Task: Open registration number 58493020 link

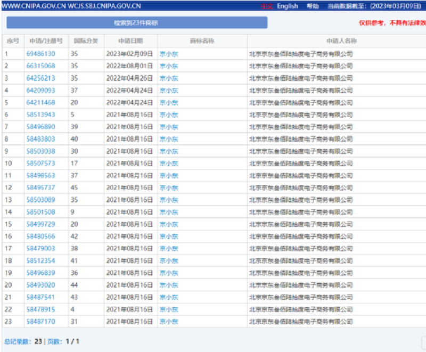Action: pos(41,285)
